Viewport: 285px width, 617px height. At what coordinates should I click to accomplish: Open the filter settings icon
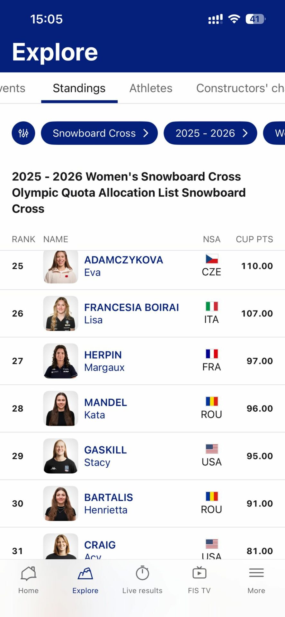23,133
